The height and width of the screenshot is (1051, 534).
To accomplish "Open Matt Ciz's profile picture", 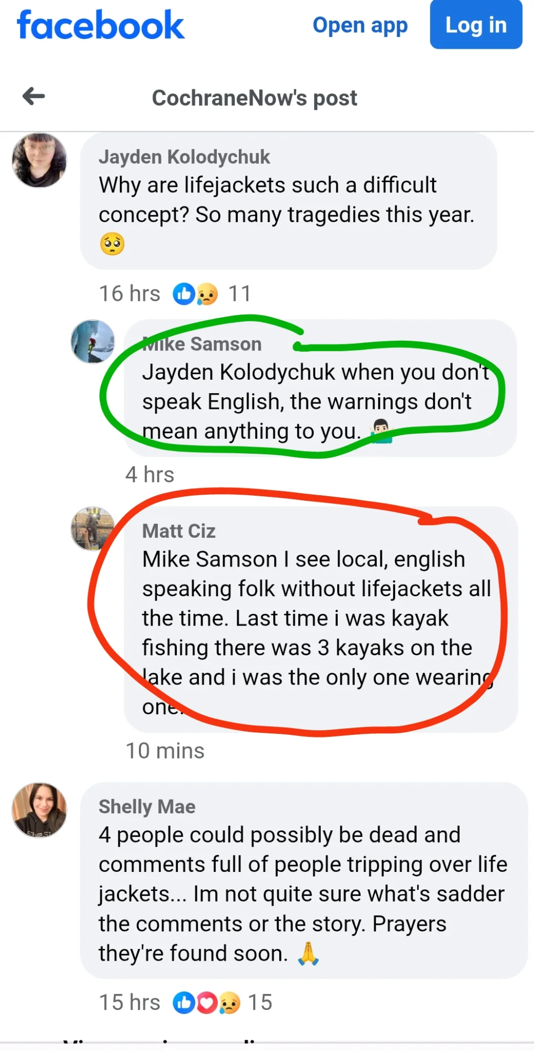I will point(93,529).
